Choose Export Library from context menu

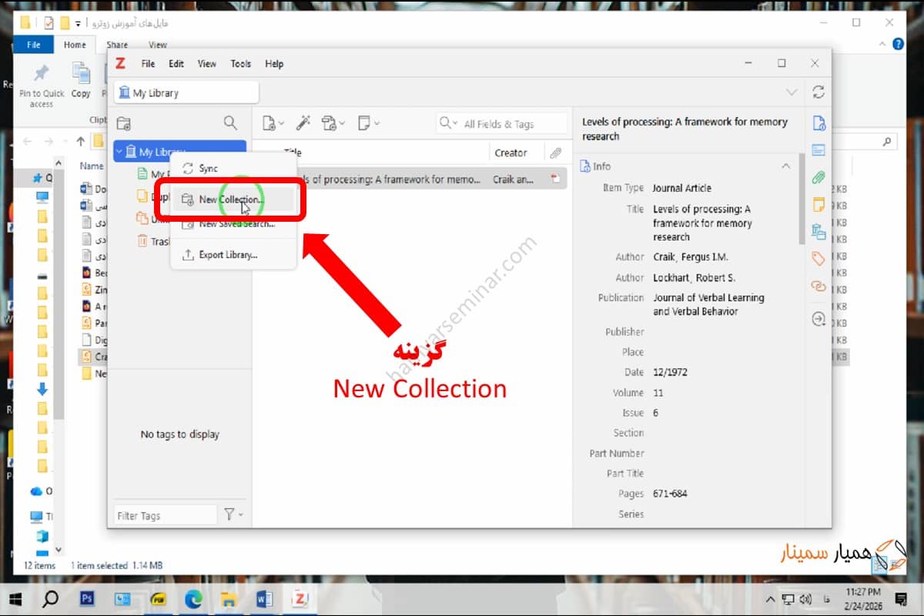(233, 255)
